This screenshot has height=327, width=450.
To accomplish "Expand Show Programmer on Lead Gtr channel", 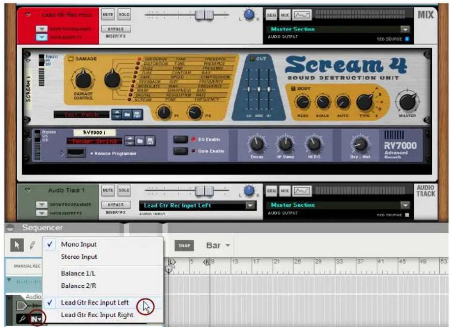I will [x=41, y=29].
